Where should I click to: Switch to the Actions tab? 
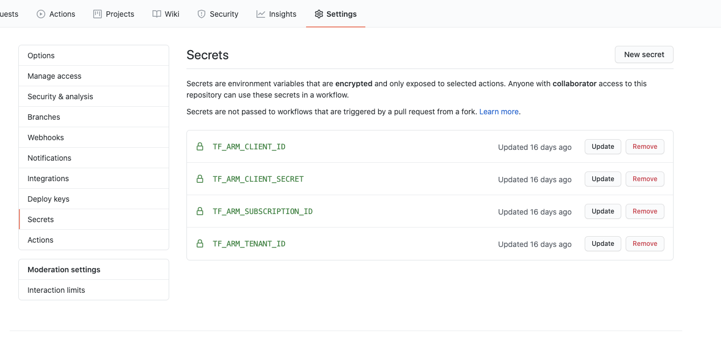pyautogui.click(x=56, y=14)
